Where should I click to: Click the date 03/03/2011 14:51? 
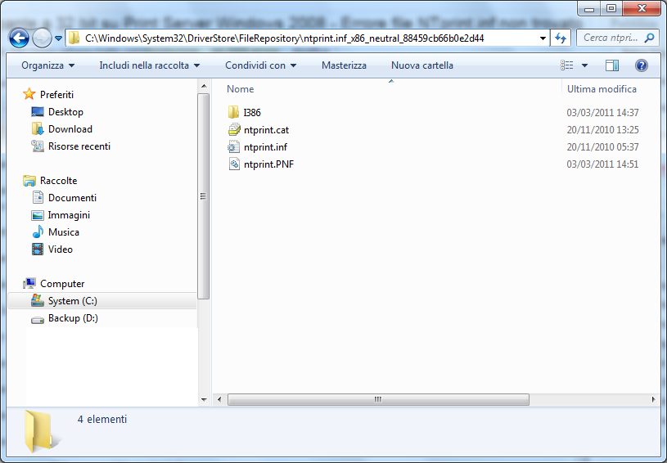603,164
